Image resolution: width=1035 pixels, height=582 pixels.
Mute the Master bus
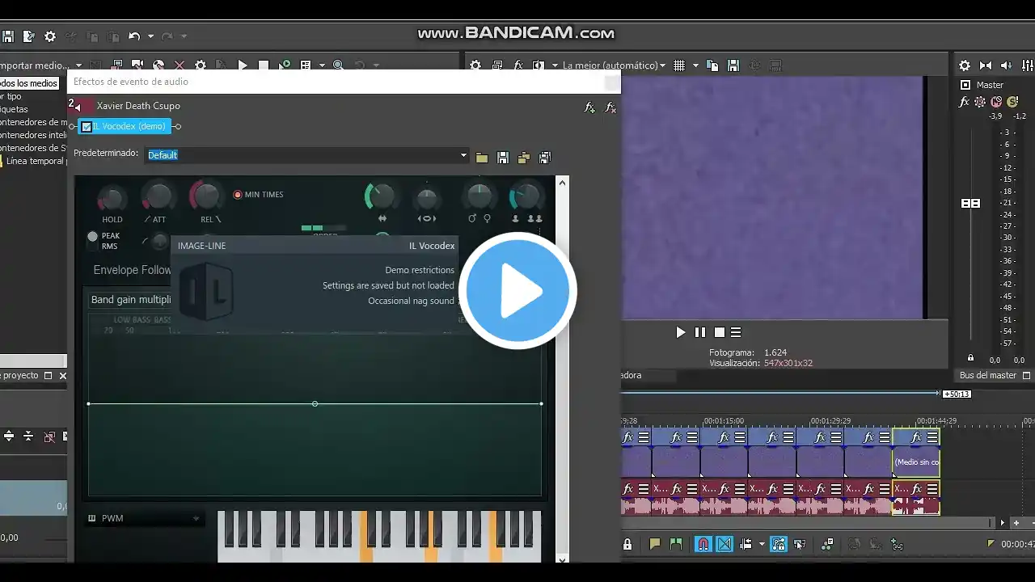click(x=996, y=102)
